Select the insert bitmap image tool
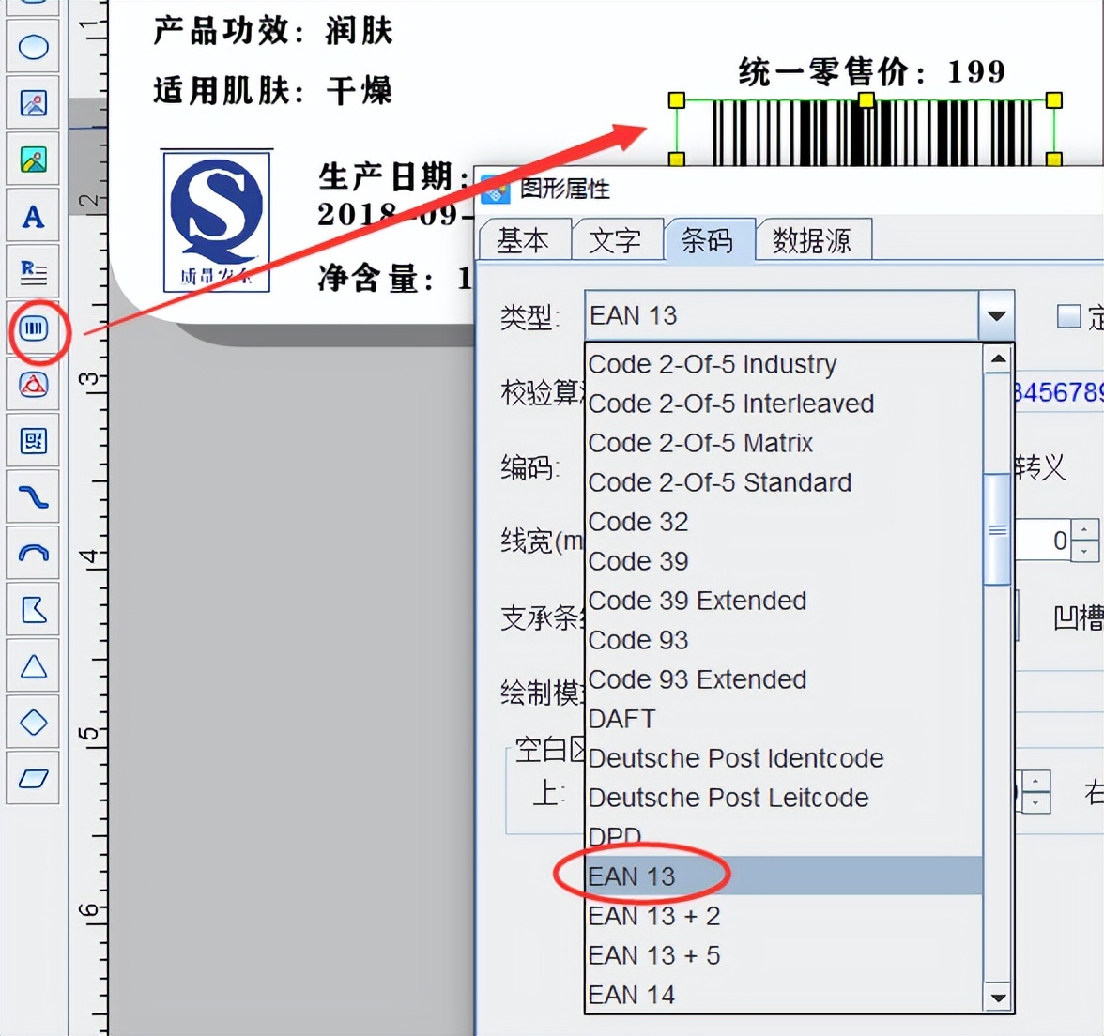 coord(33,103)
